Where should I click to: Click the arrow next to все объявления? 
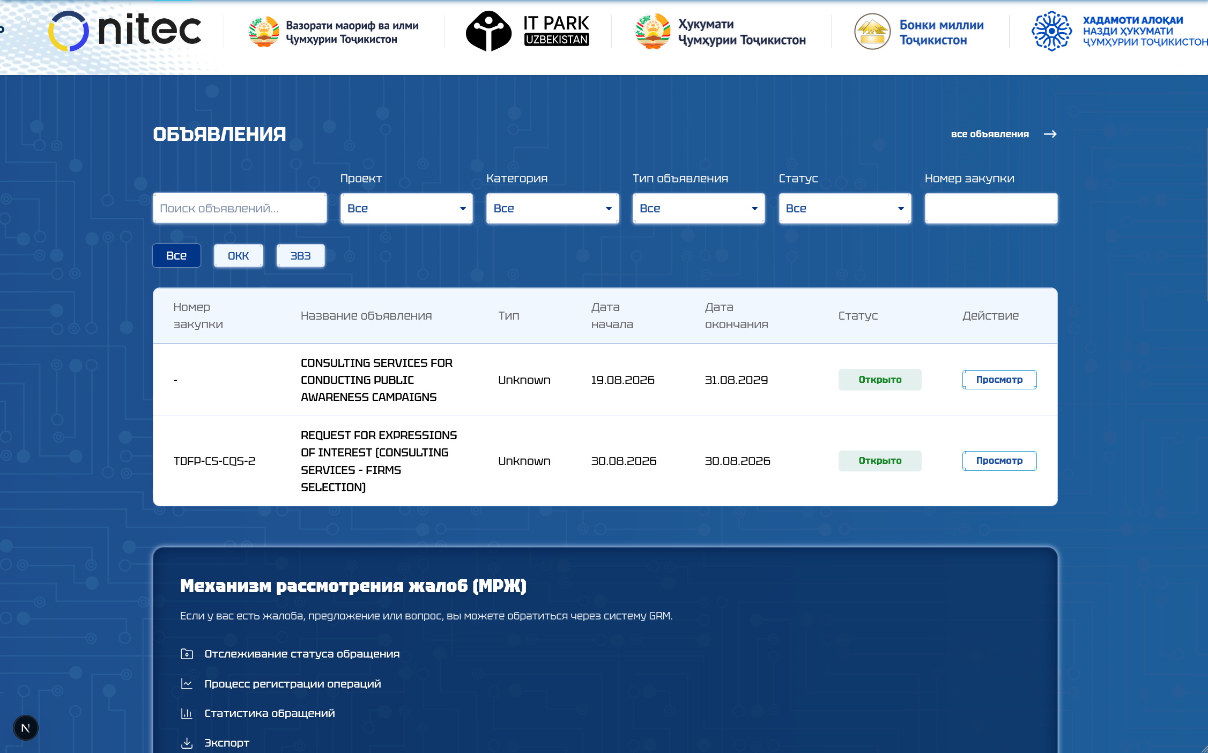point(1050,134)
